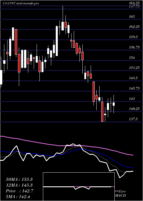Select the 140.25 price axis label
This screenshot has width=143, height=201.
134,109
